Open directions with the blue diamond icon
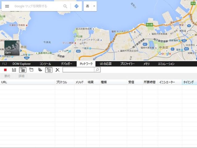Screen dimensions: 197x148 76,6
